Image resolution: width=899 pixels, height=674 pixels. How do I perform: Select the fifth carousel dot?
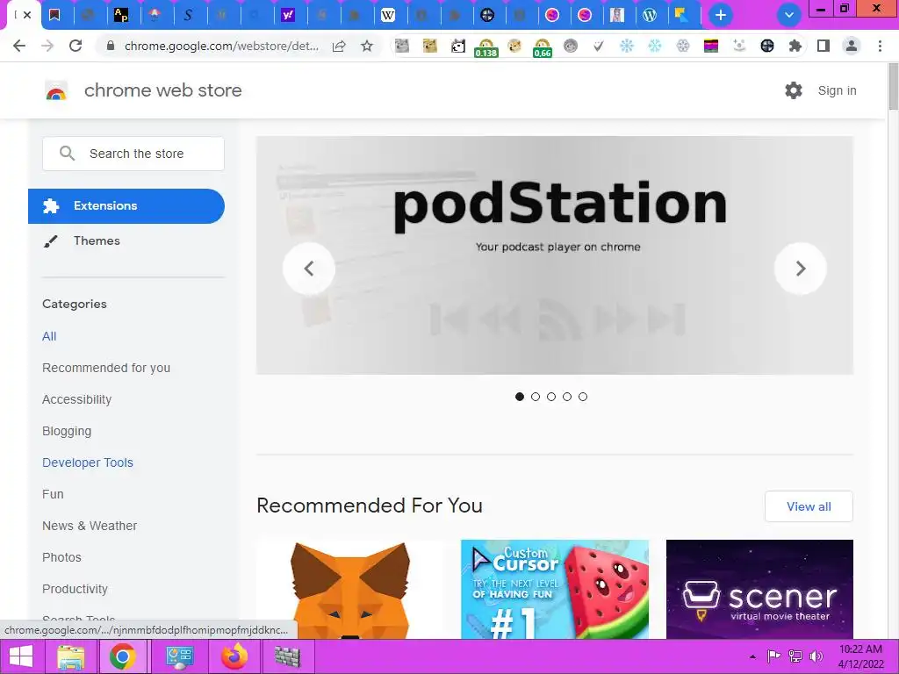583,397
